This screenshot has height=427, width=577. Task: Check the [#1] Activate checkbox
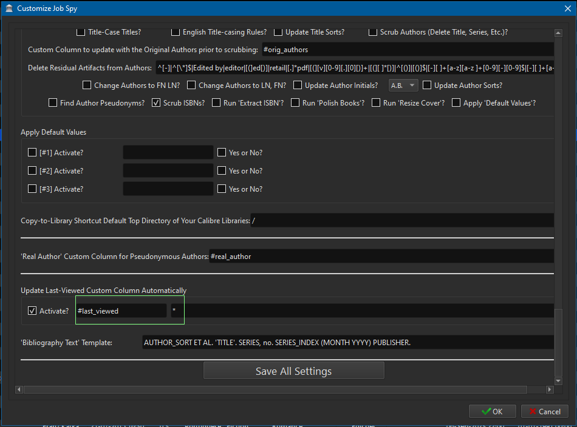(x=32, y=152)
